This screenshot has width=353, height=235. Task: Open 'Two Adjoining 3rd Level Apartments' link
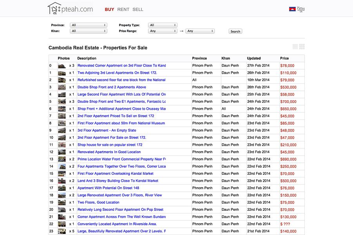click(117, 73)
